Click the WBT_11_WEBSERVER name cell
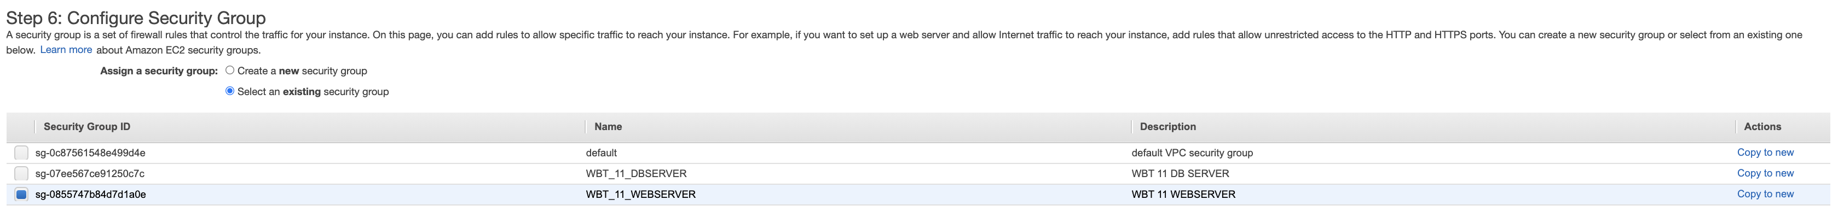The image size is (1838, 223). coord(640,195)
